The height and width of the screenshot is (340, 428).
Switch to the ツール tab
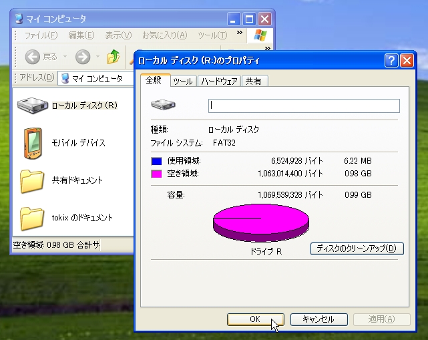(x=183, y=81)
